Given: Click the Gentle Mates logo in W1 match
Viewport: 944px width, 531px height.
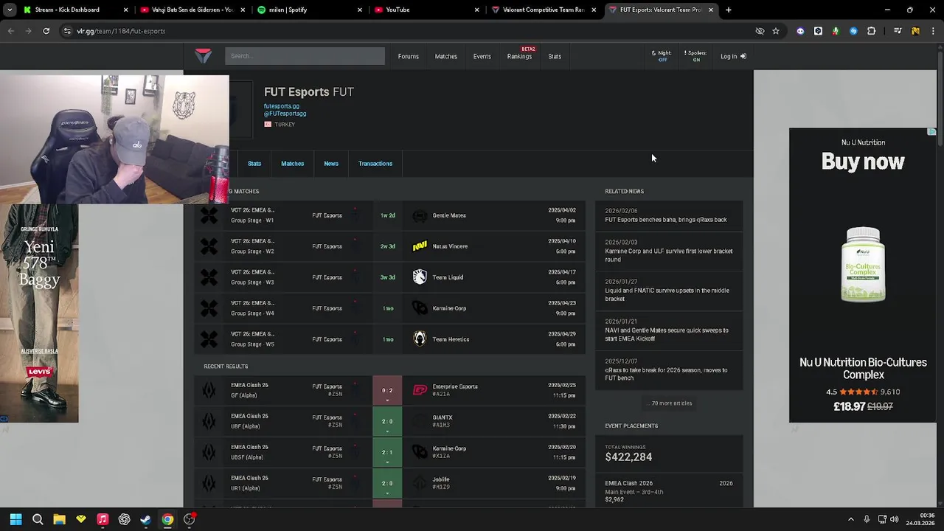Looking at the screenshot, I should (420, 215).
